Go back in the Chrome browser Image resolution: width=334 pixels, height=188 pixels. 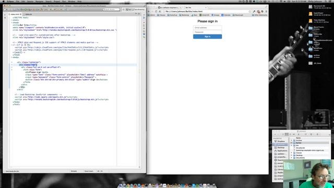pos(149,11)
